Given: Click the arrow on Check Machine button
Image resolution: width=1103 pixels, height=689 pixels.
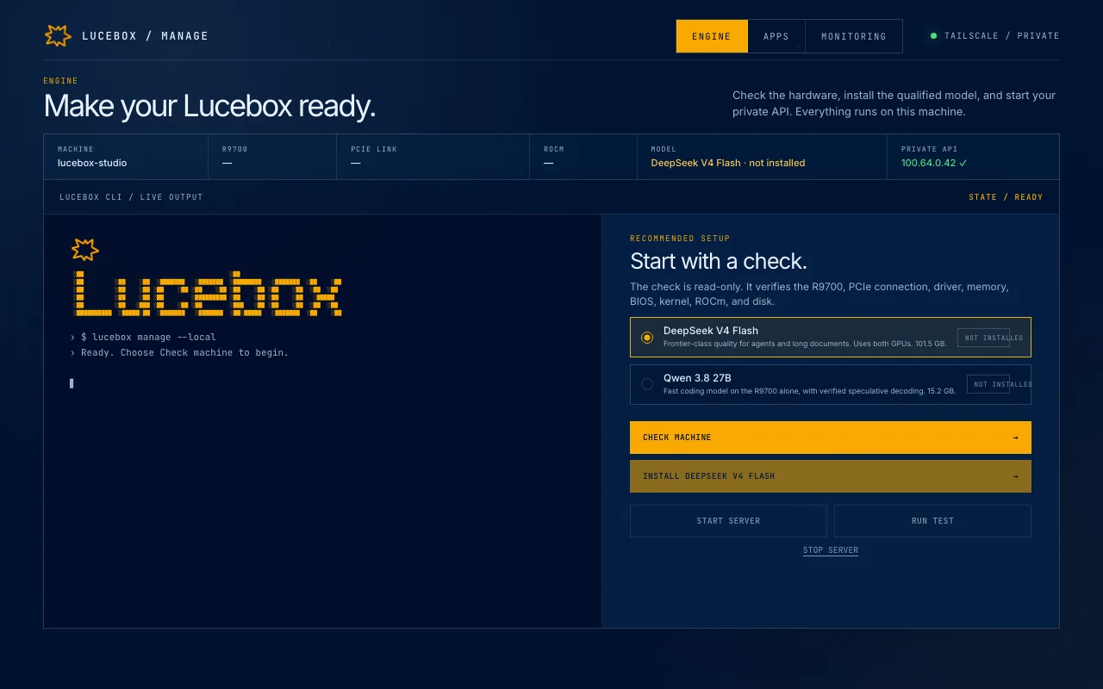Looking at the screenshot, I should point(1015,438).
